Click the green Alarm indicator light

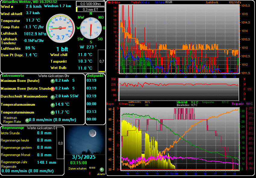point(102,170)
